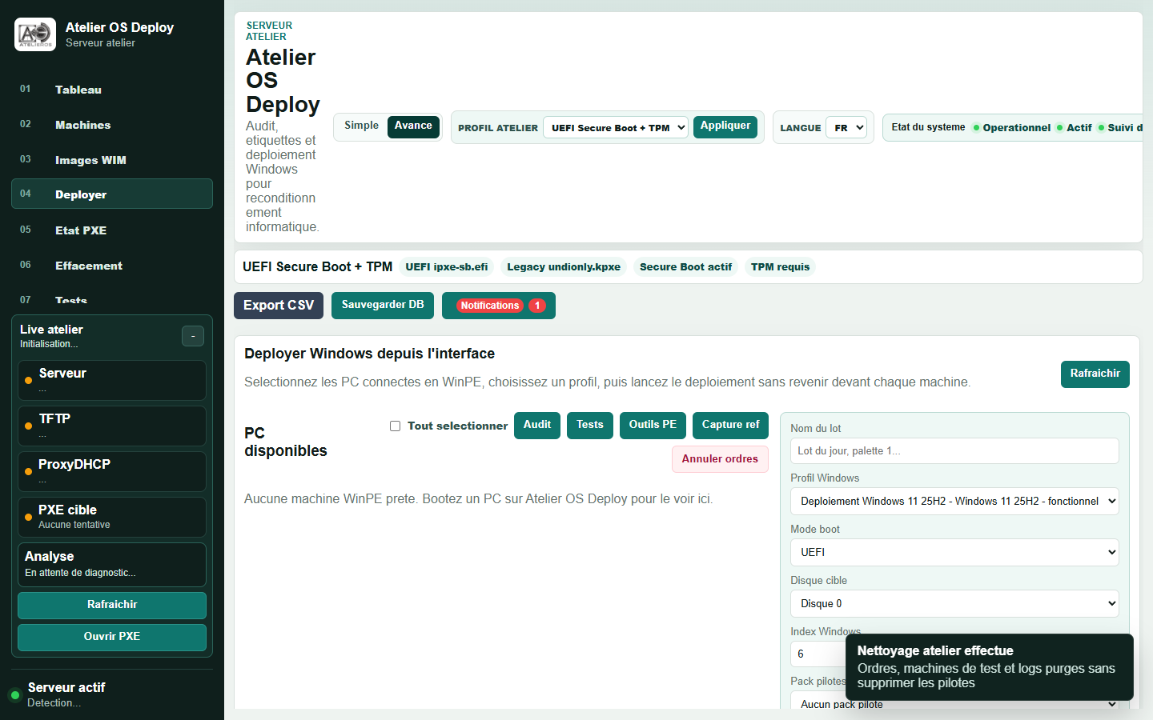The image size is (1153, 720).
Task: Select the PXE cible status card
Action: (112, 518)
